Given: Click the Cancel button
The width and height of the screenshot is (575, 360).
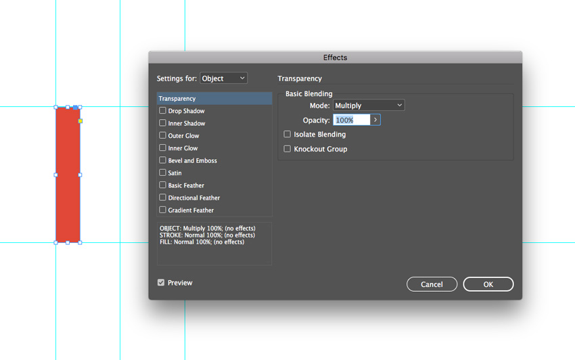Looking at the screenshot, I should click(x=432, y=284).
